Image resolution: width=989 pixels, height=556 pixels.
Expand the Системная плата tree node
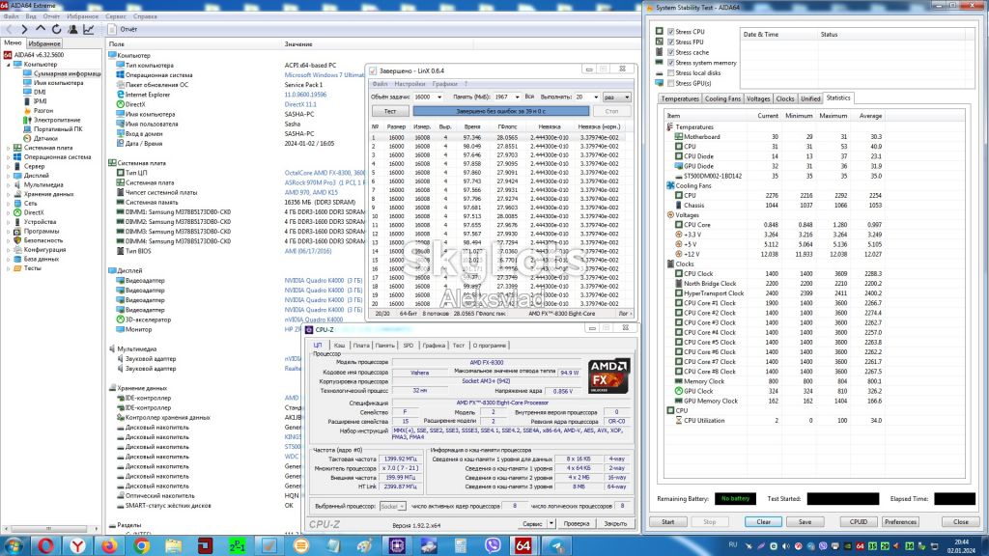[8, 148]
